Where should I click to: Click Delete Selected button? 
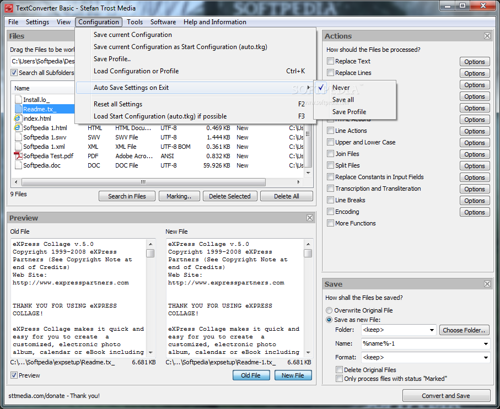point(229,196)
